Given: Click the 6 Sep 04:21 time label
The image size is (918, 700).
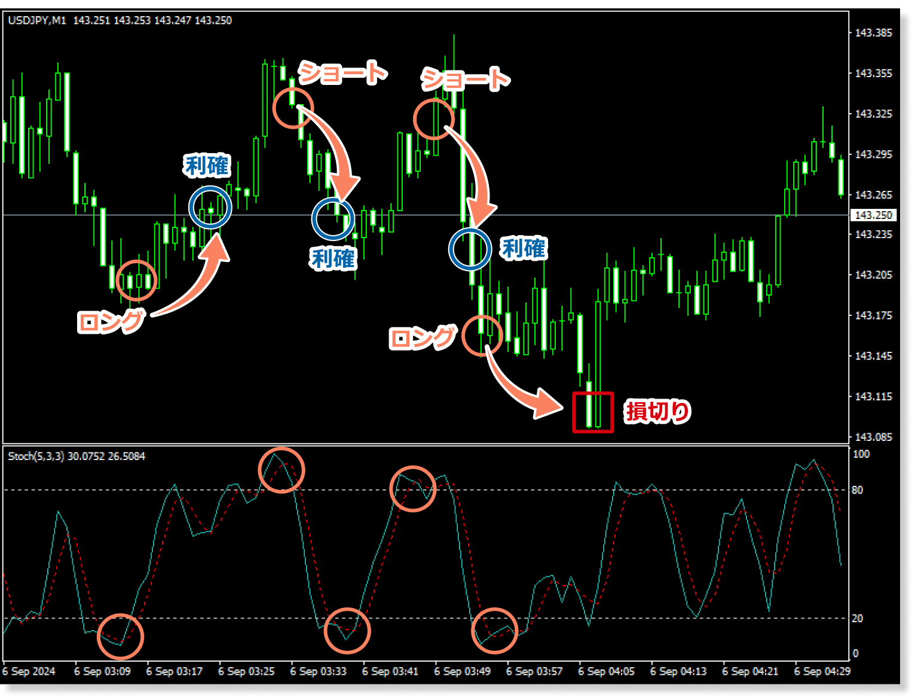Looking at the screenshot, I should point(751,672).
